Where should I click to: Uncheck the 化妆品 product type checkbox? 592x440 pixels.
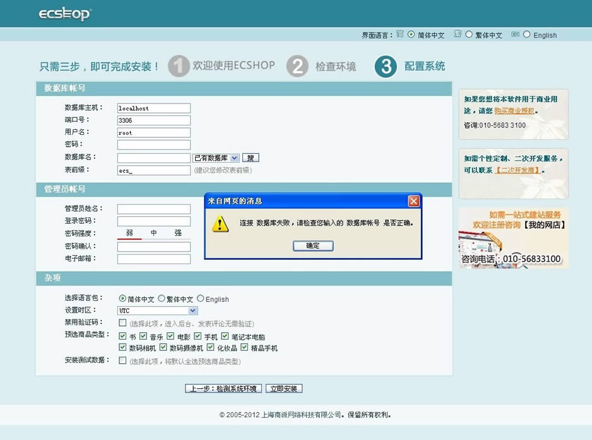click(211, 347)
